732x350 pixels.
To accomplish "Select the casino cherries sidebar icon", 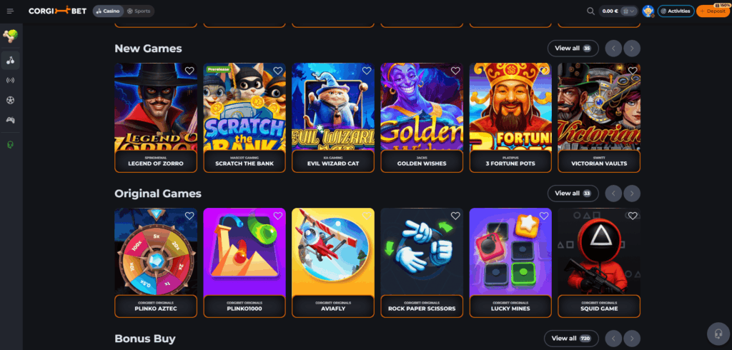I will click(10, 60).
